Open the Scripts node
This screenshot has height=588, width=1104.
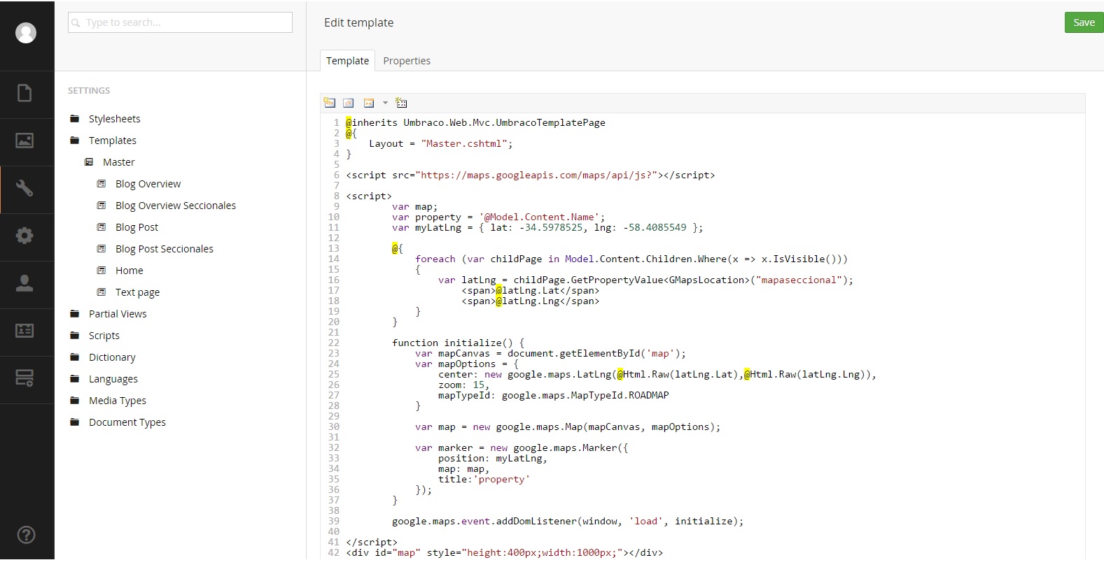104,336
